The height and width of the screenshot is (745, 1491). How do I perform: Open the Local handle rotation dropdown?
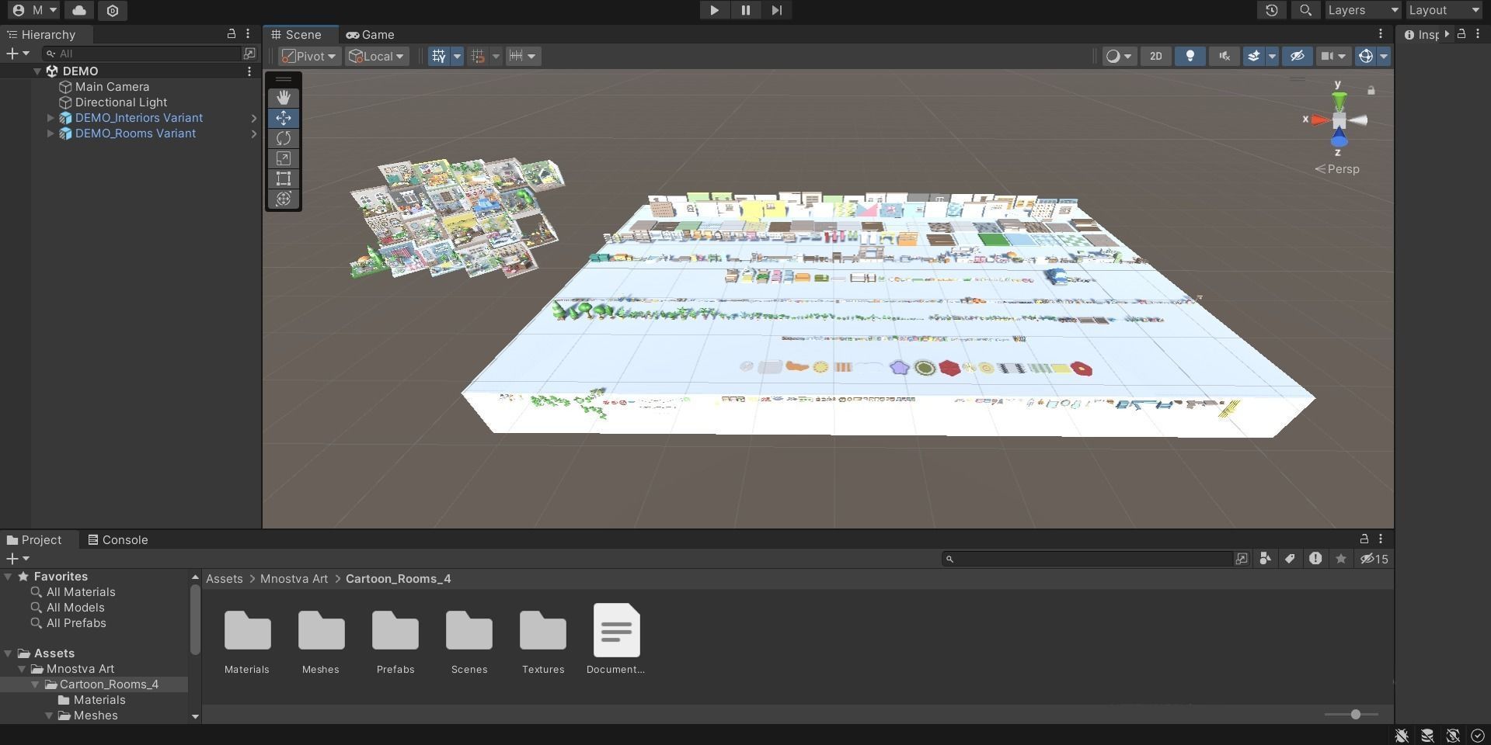coord(377,56)
